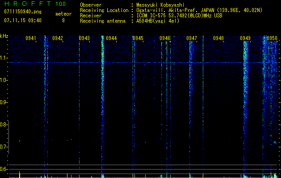Select the filename 0711150940.png
Viewport: 281px width, 178px height.
coord(23,12)
